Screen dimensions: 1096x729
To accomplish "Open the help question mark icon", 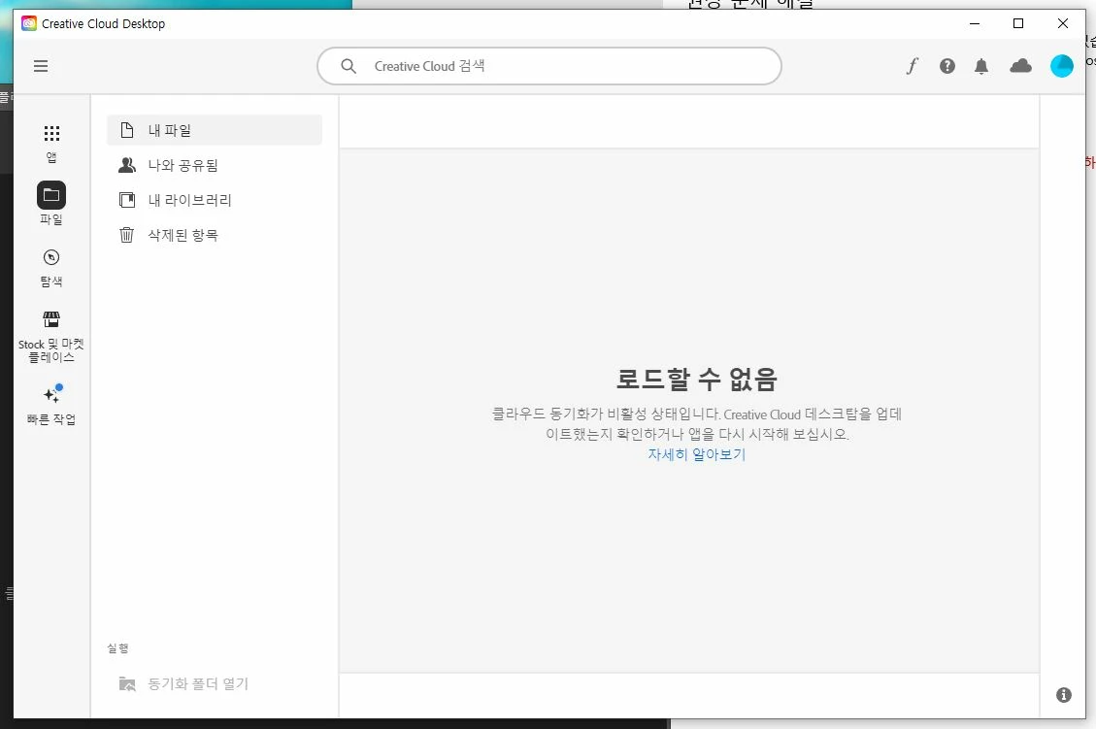I will [x=947, y=66].
